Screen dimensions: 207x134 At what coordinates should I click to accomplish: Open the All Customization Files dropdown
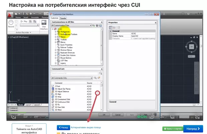(71, 25)
